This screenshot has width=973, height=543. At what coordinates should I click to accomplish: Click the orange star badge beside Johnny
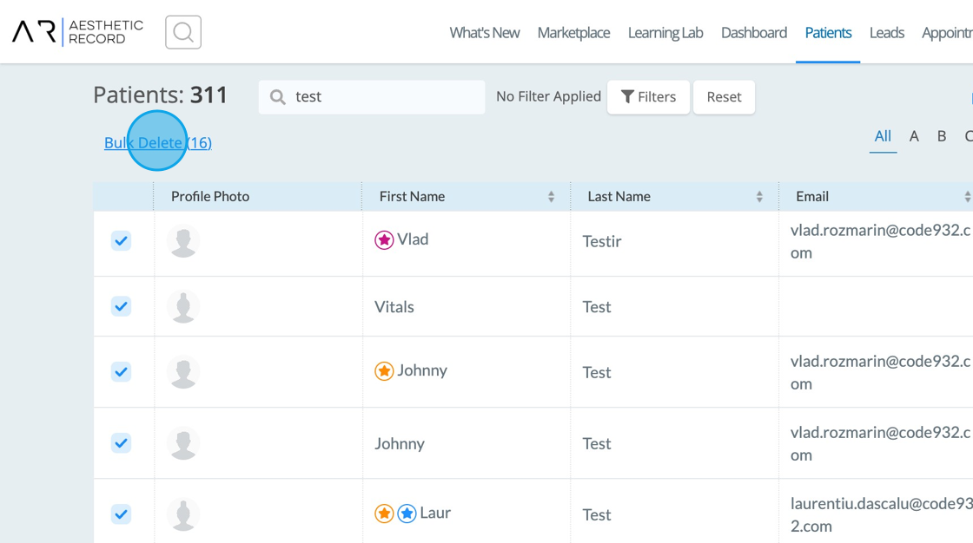click(x=384, y=371)
